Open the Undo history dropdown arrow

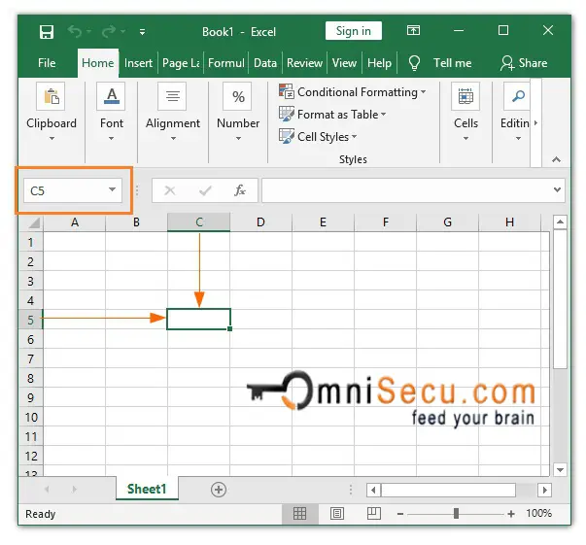tap(89, 32)
